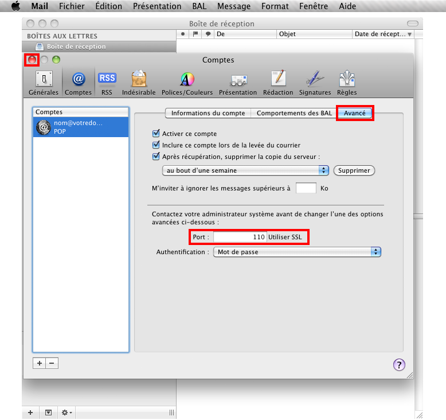
Task: Open the Format menu
Action: [275, 6]
